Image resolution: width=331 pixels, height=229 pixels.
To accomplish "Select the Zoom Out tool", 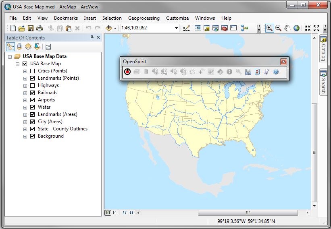I will [278, 28].
